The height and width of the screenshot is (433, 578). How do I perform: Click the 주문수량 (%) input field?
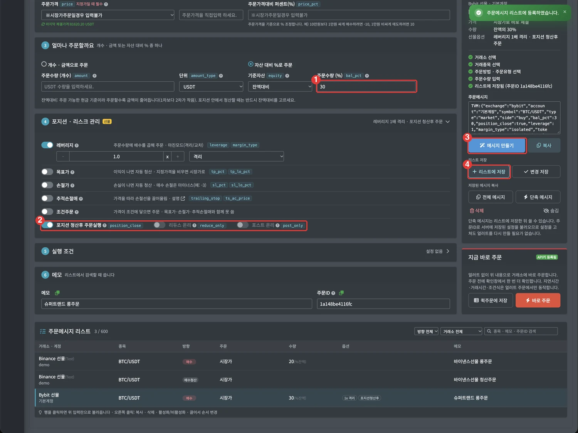366,87
